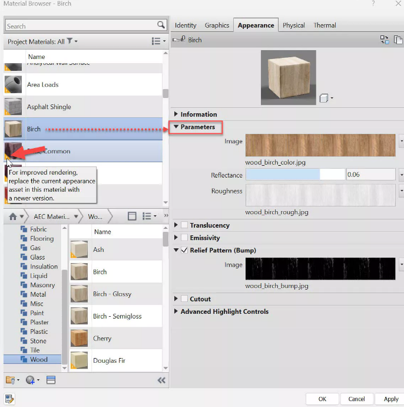Click the Asphalt Shingle material thumbnail

(13, 106)
